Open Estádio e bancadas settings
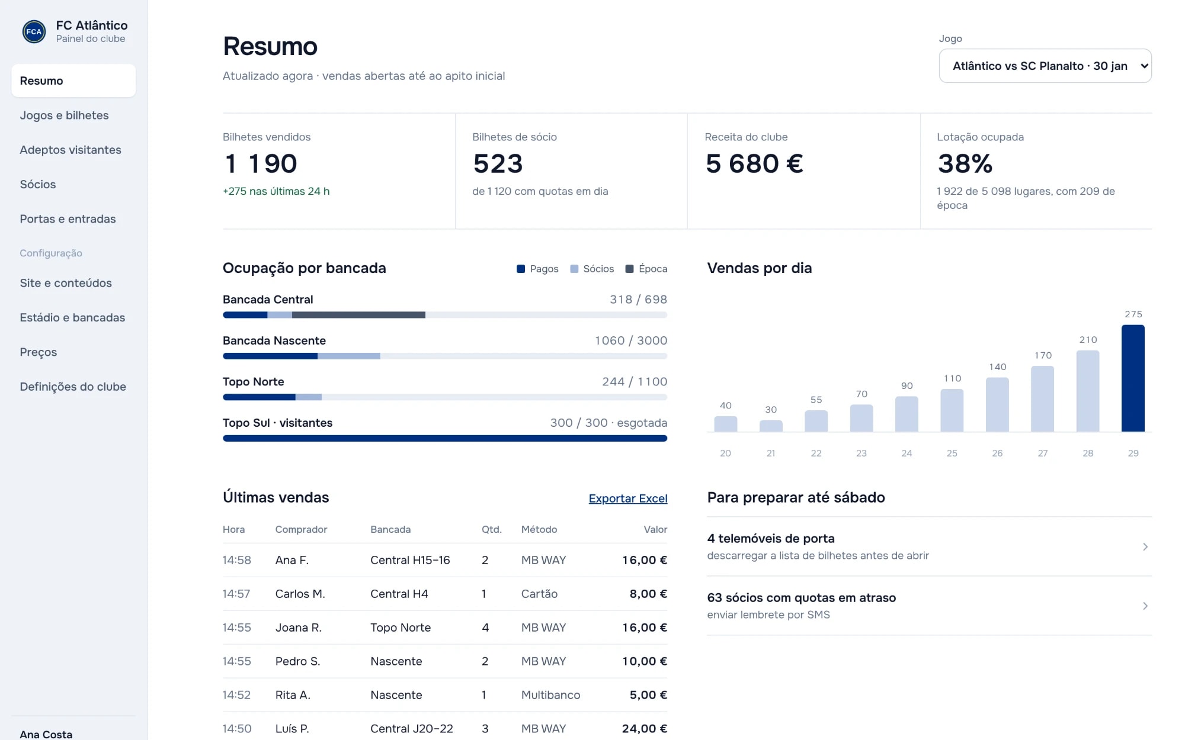1185x740 pixels. click(73, 317)
